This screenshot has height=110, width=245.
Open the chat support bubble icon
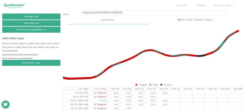click(6, 105)
